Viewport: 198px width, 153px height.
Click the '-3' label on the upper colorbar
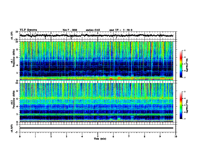coord(184,50)
